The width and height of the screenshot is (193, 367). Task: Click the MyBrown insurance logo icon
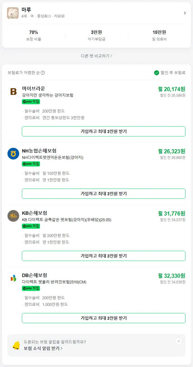pyautogui.click(x=13, y=91)
